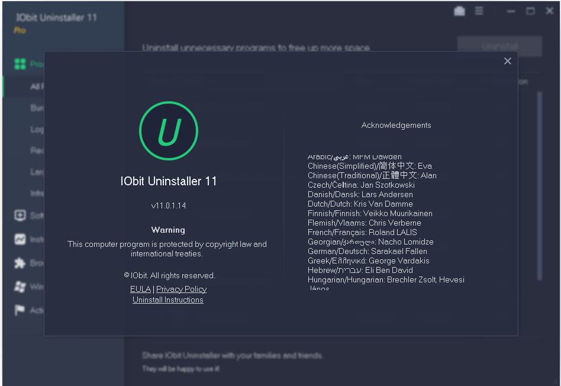
Task: Click the IObit Uninstaller U logo
Action: tap(169, 131)
